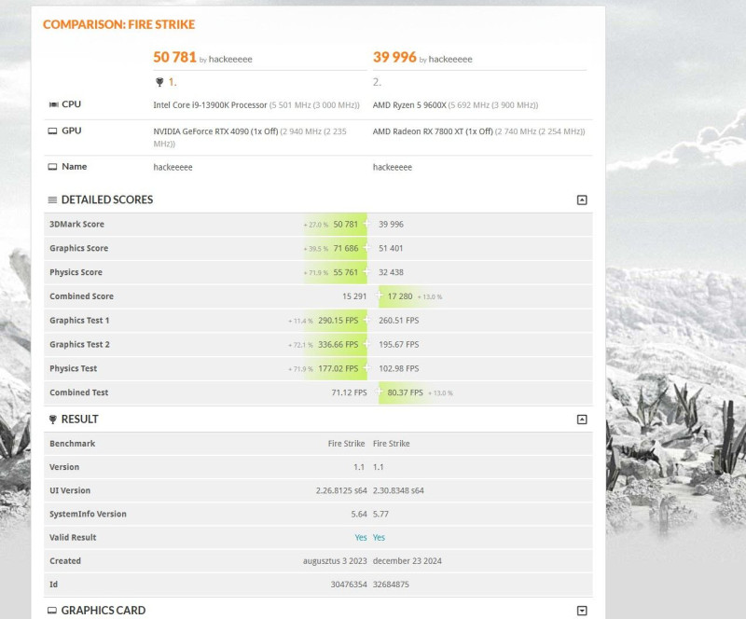Screen dimensions: 746x619
Task: Open hackeeeee profile beside 39 996 score
Action: 450,60
